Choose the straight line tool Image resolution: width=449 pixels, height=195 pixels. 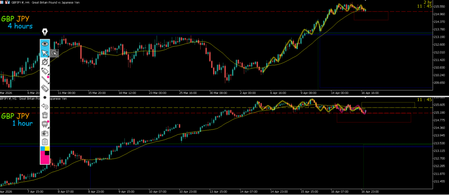point(45,79)
